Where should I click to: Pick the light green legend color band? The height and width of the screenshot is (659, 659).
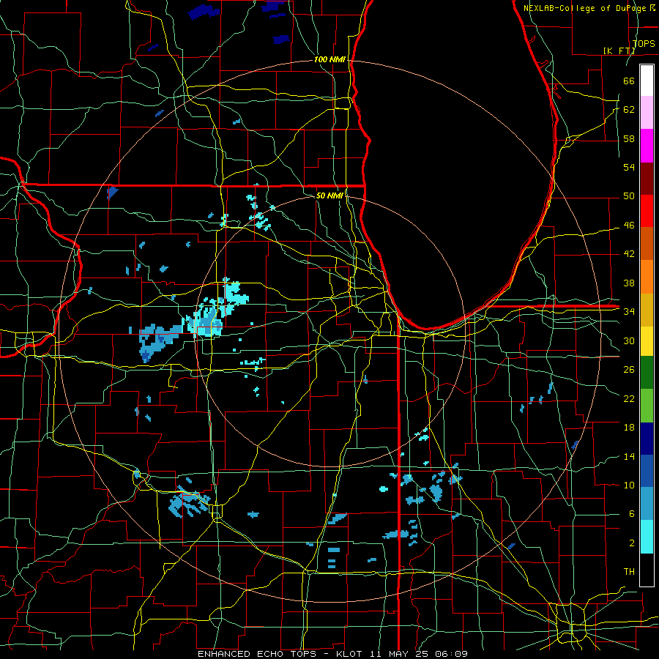tap(647, 405)
